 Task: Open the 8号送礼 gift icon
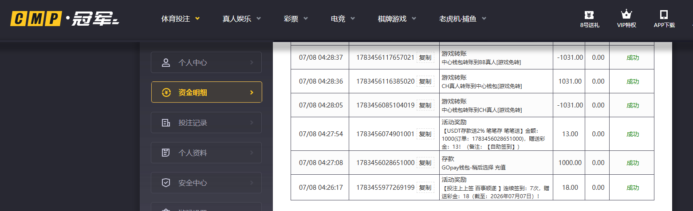click(x=590, y=15)
